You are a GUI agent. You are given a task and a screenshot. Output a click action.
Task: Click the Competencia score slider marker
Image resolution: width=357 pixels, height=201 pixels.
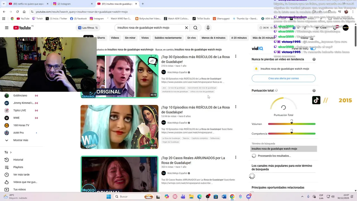point(292,133)
